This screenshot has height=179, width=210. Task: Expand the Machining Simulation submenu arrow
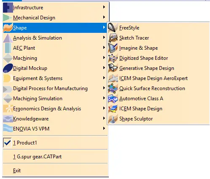pos(104,98)
